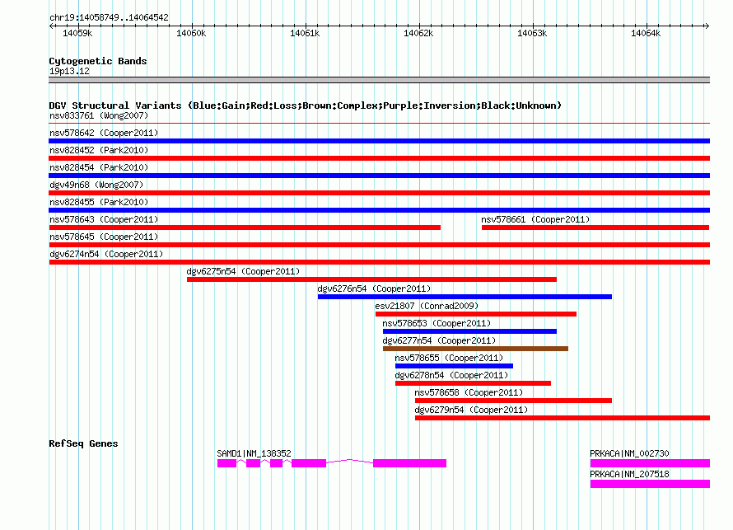Click the 14059k ruler label

pos(77,33)
